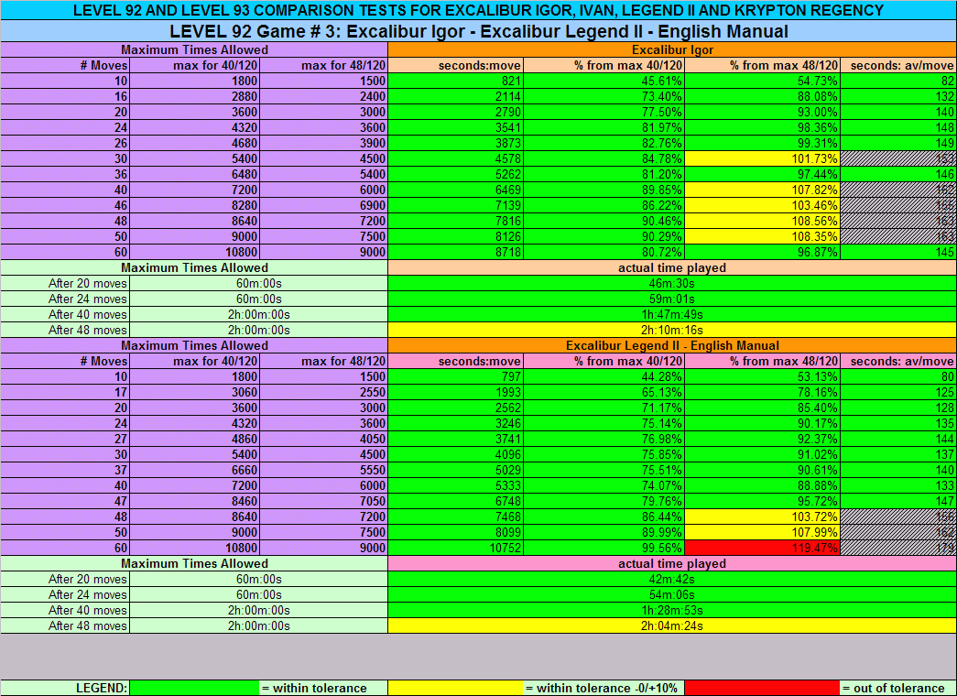Screen dimensions: 957x696
Task: Click the red legend color swatch
Action: click(762, 688)
